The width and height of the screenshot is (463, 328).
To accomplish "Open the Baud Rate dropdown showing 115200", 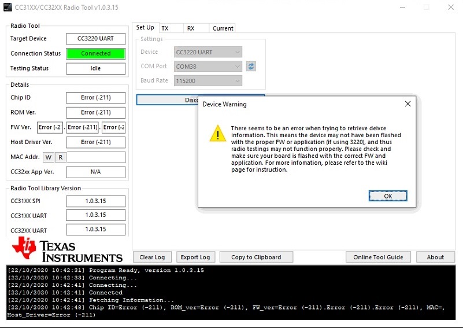I will coord(208,80).
